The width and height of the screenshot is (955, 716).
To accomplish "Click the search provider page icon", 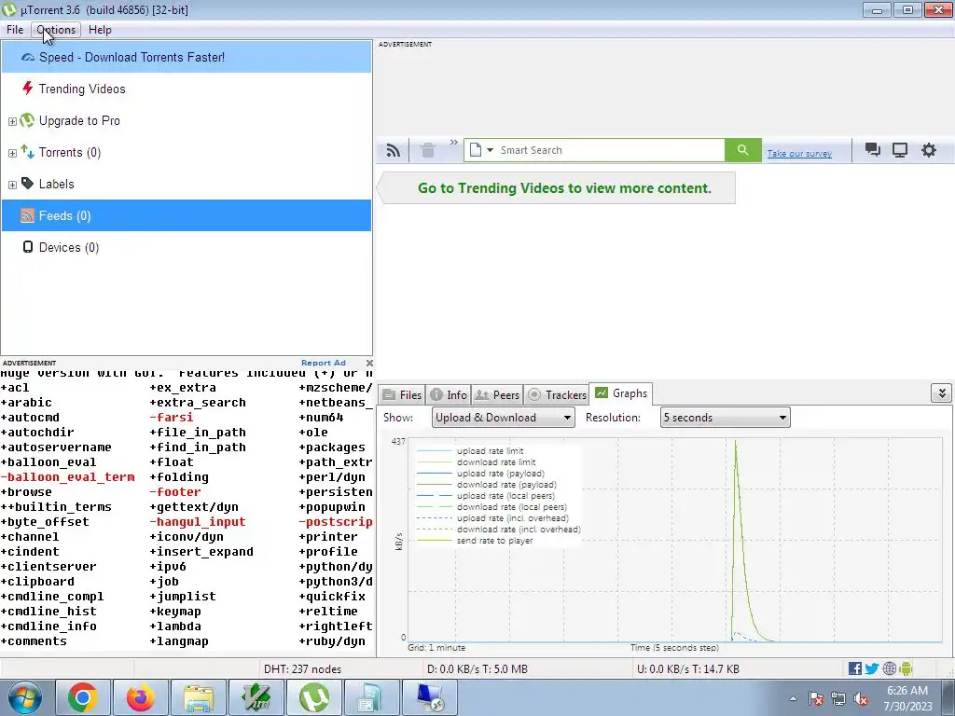I will 476,150.
